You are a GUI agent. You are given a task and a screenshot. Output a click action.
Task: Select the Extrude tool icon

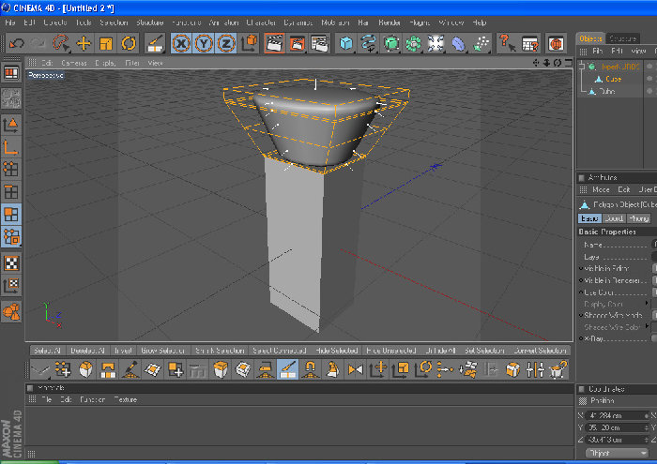[x=221, y=370]
